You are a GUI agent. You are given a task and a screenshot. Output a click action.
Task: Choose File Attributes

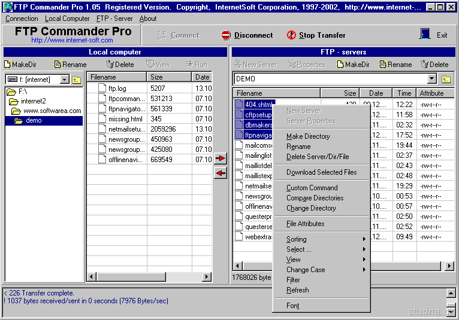pyautogui.click(x=321, y=224)
